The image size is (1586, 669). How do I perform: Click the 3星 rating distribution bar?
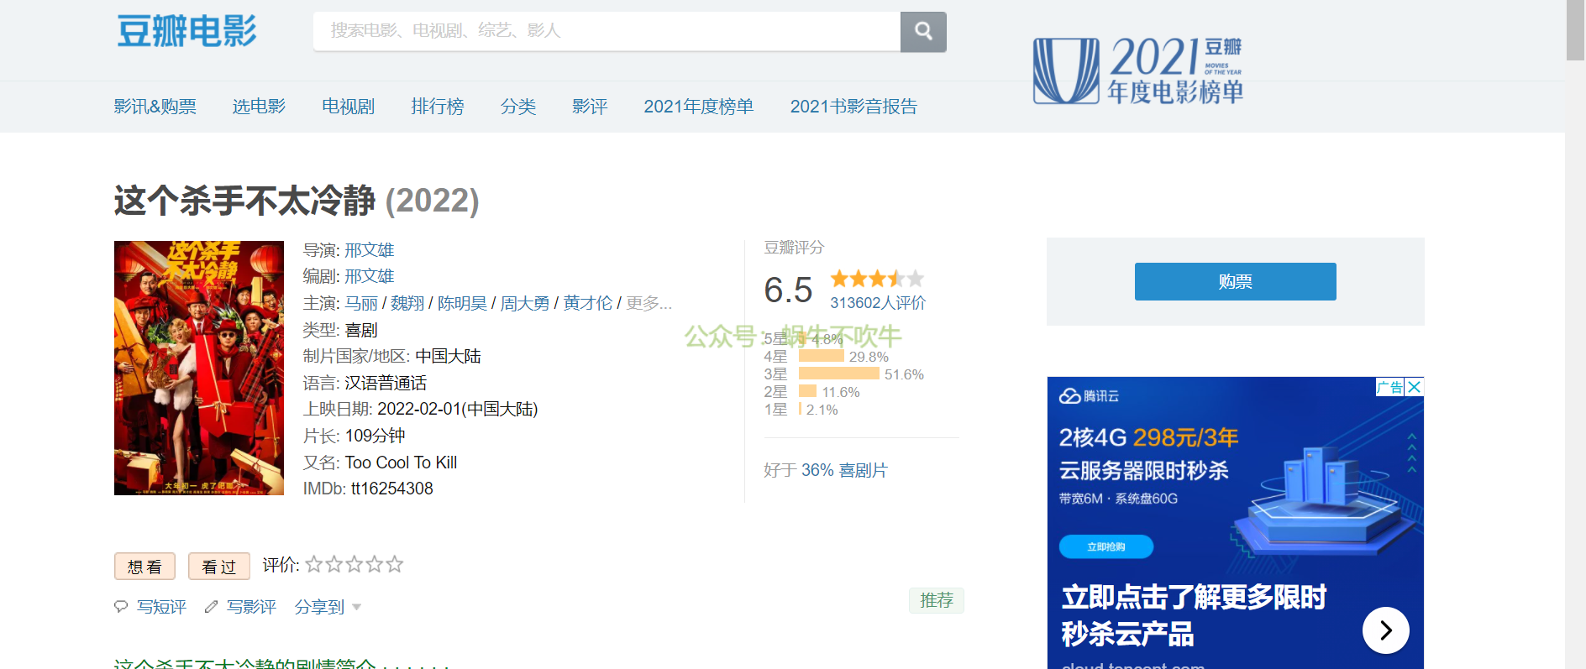tap(838, 374)
